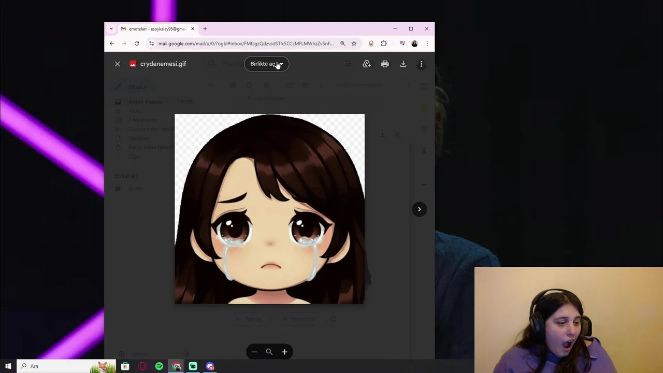Open Chrome tab search dropdown

111,29
